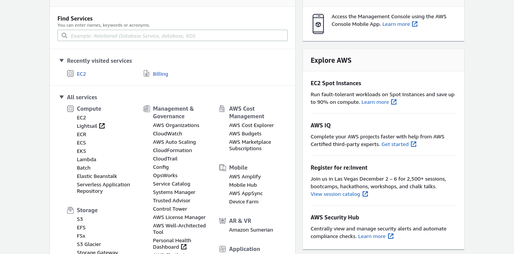The width and height of the screenshot is (514, 254).
Task: Open CloudWatch service
Action: (167, 134)
